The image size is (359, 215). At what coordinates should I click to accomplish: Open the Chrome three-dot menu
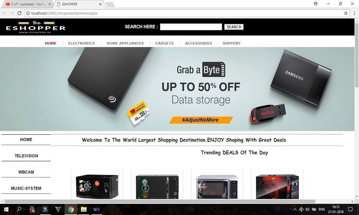pyautogui.click(x=354, y=13)
